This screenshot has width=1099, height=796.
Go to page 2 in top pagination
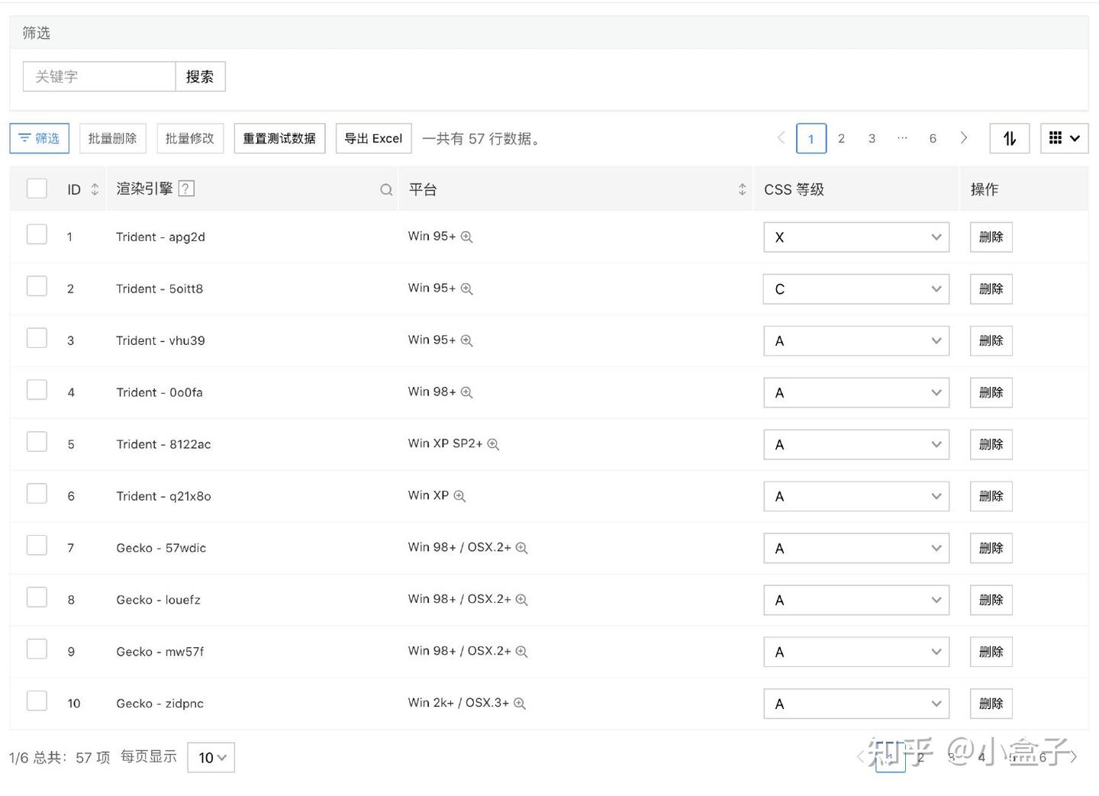pyautogui.click(x=841, y=138)
